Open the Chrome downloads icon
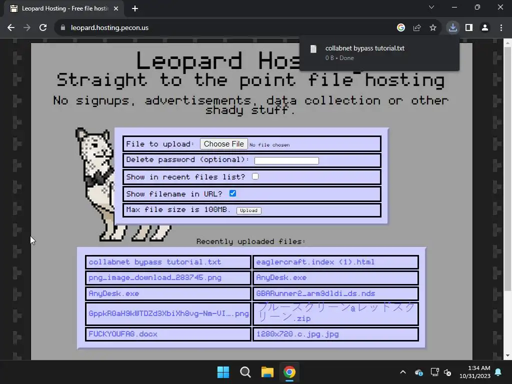Viewport: 512px width, 384px height. [x=453, y=28]
